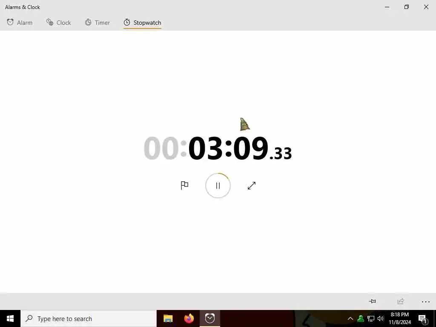Open the Windows Start menu
The width and height of the screenshot is (436, 327).
pos(10,318)
